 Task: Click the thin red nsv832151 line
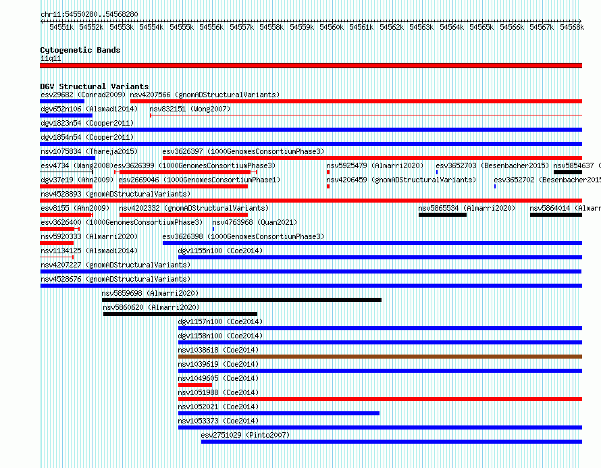click(x=366, y=115)
